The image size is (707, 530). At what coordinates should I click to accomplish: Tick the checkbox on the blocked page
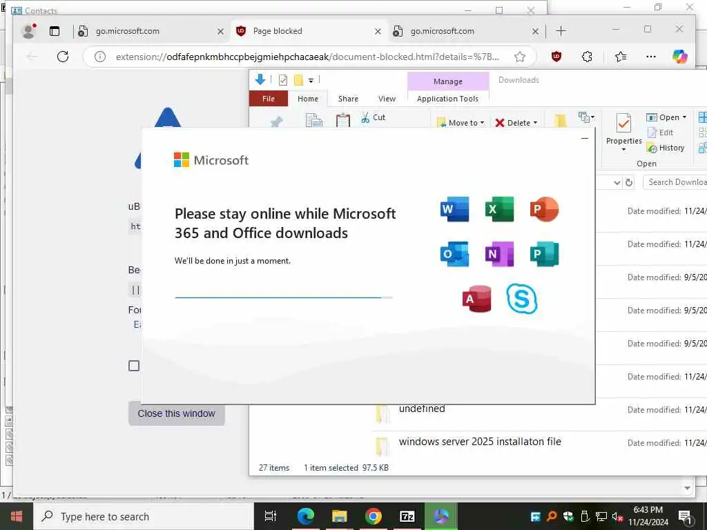134,366
